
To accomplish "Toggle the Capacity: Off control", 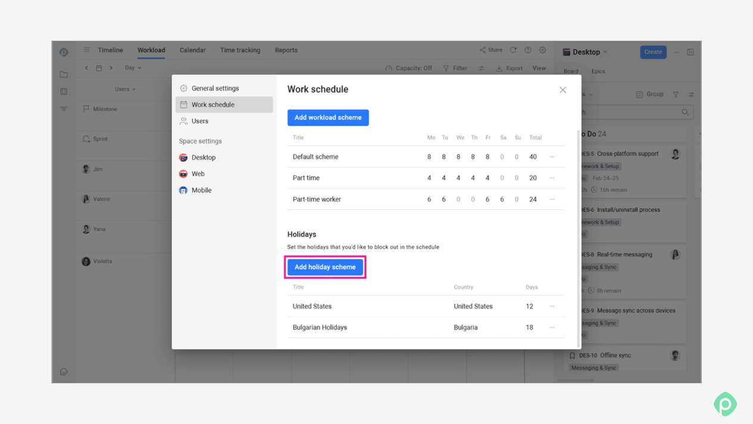I will pos(409,68).
